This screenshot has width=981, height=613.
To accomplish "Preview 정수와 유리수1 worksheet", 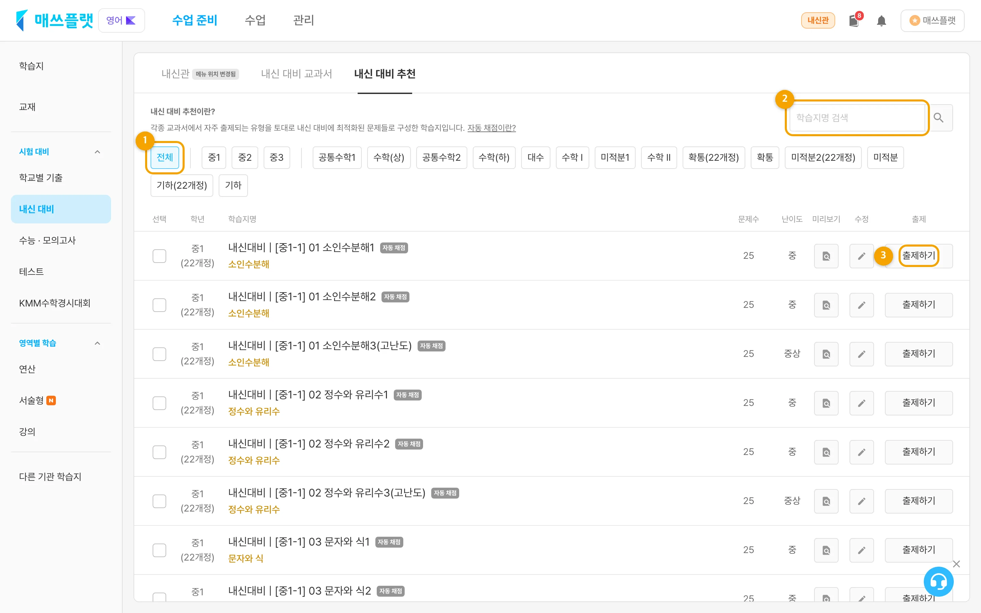I will point(826,403).
